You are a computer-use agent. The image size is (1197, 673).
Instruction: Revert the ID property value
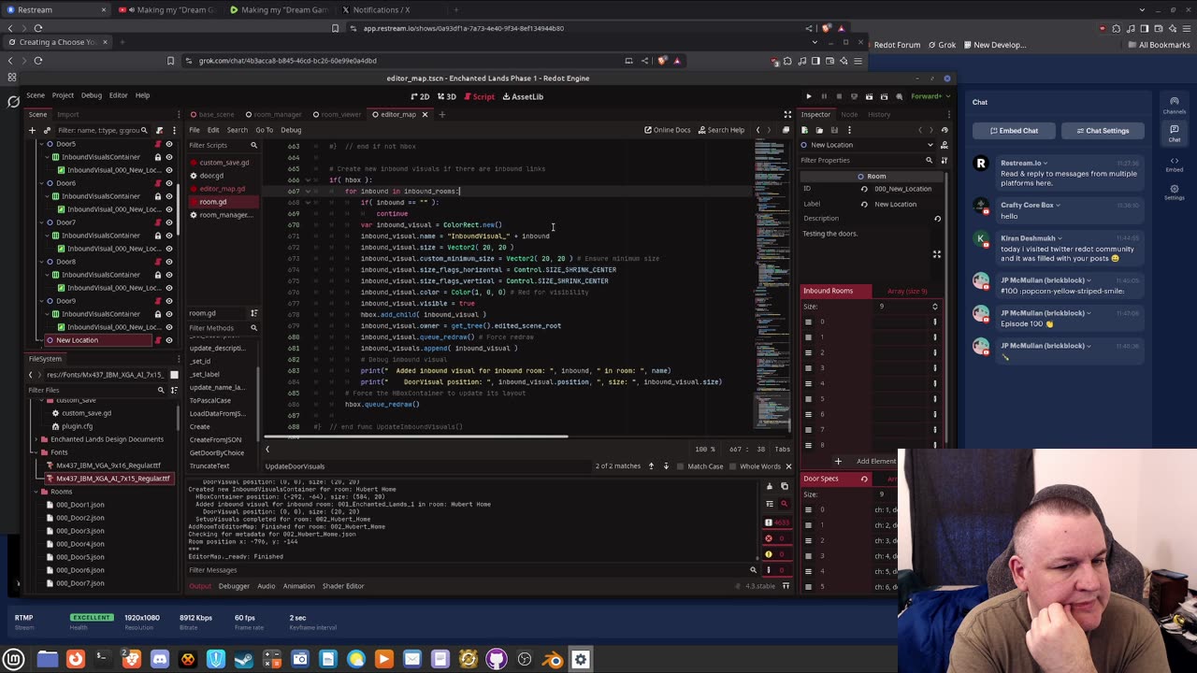[x=864, y=189]
